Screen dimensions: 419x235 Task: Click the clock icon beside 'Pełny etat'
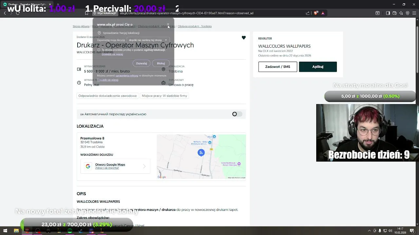point(79,83)
